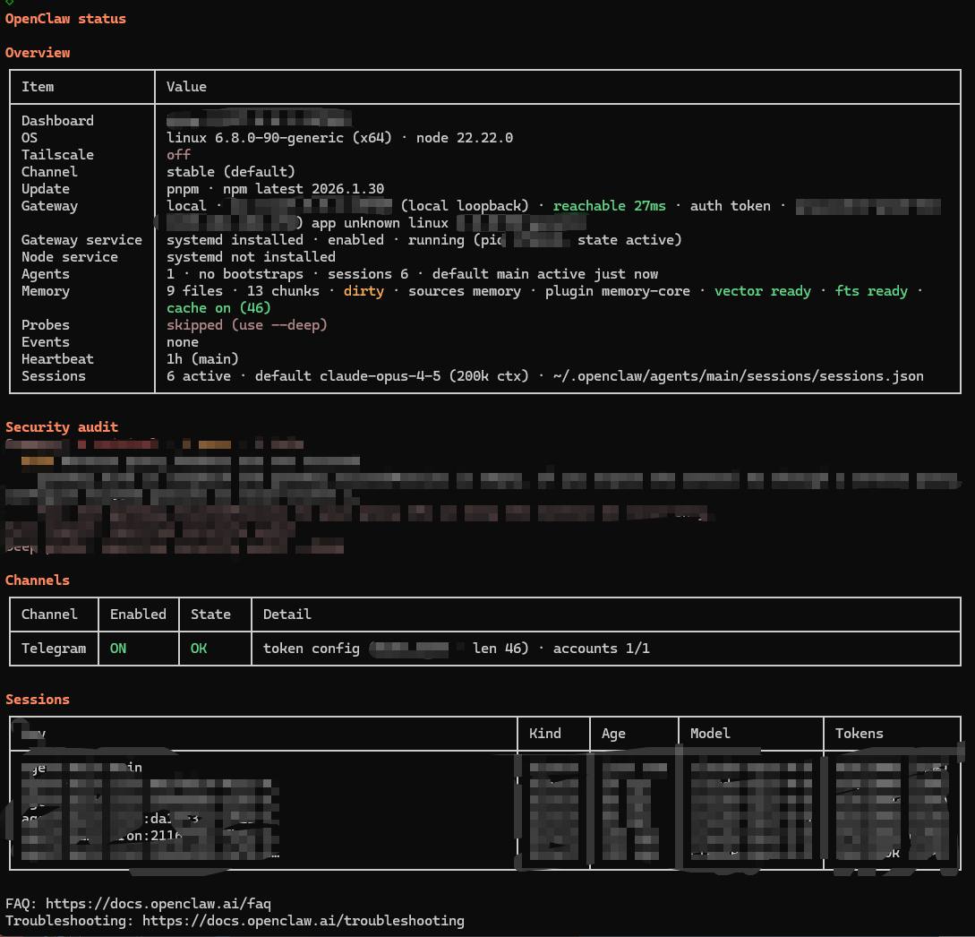Image resolution: width=975 pixels, height=937 pixels.
Task: Open the 'stable (default)' channel selector
Action: pos(229,171)
